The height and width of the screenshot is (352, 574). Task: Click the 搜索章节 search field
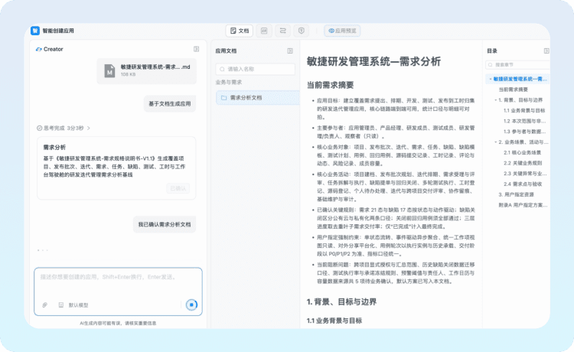tap(517, 65)
